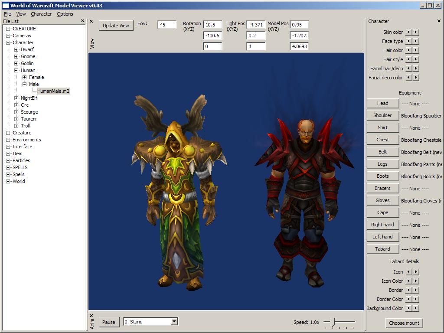This screenshot has width=444, height=333.
Task: Click next arrow for Facial hair/deco
Action: pyautogui.click(x=416, y=68)
